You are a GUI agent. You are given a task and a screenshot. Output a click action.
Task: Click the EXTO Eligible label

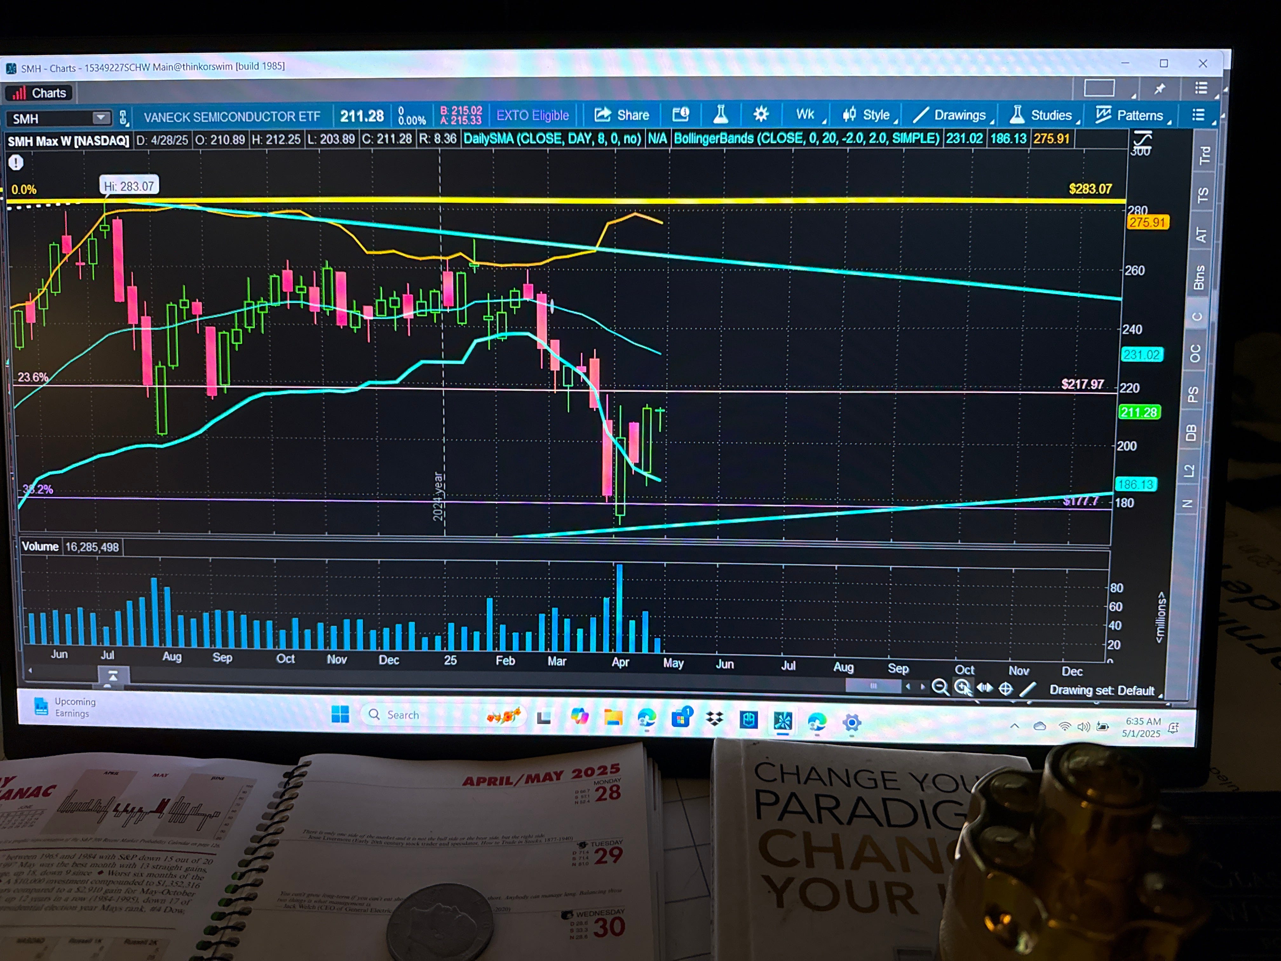532,115
